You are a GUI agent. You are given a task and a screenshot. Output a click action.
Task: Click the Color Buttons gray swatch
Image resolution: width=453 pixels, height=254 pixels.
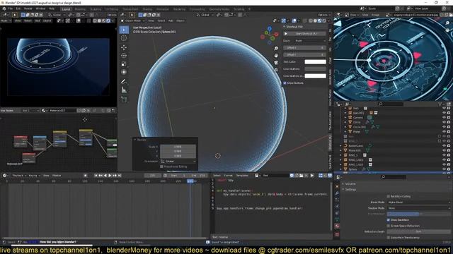point(315,69)
